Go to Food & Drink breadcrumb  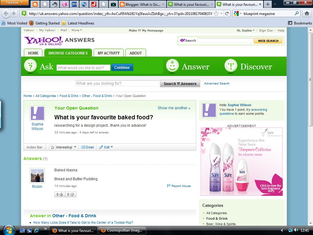pos(69,96)
